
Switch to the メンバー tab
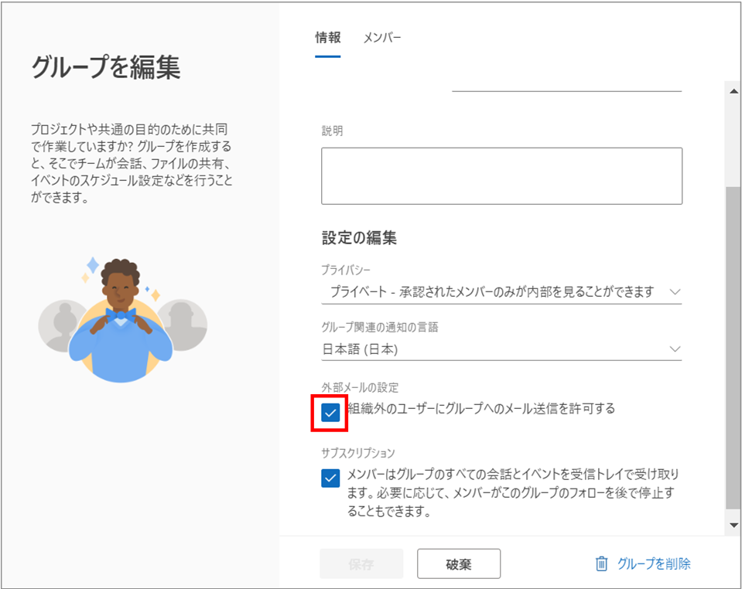point(381,38)
